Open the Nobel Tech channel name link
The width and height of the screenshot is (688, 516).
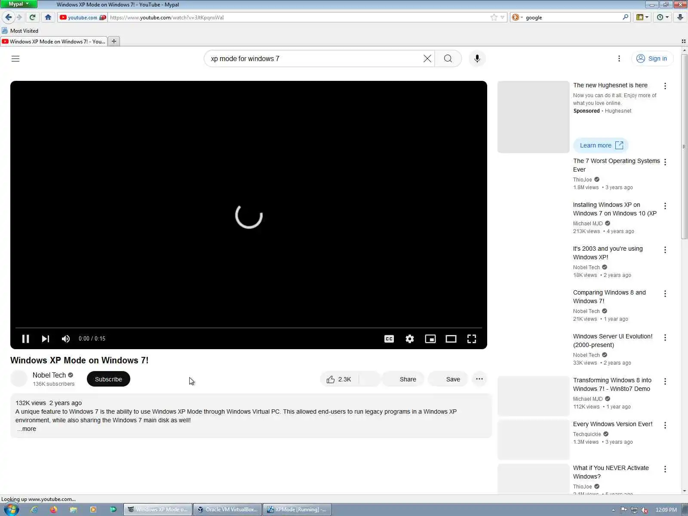point(49,375)
